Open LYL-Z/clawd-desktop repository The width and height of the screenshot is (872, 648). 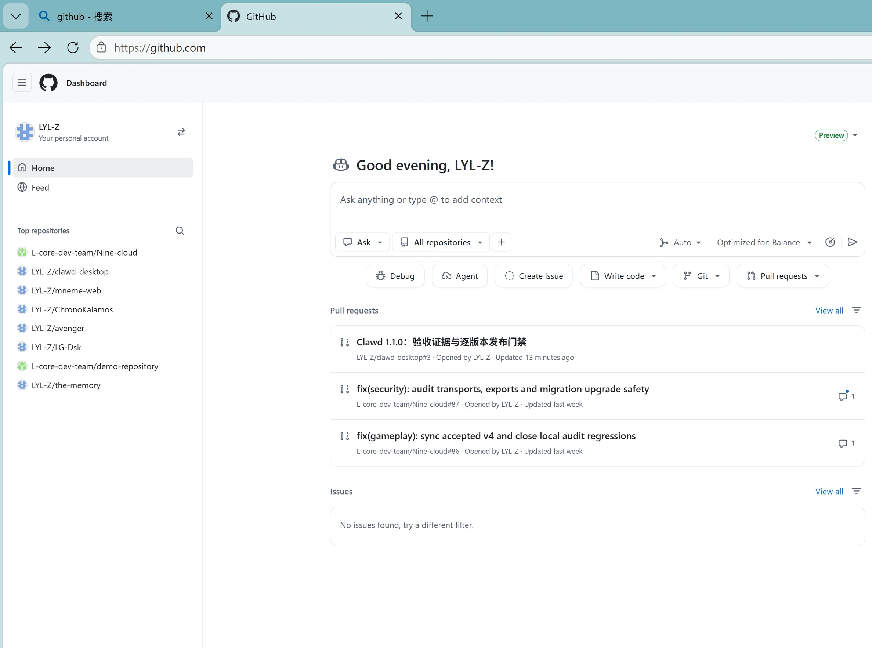pos(70,271)
